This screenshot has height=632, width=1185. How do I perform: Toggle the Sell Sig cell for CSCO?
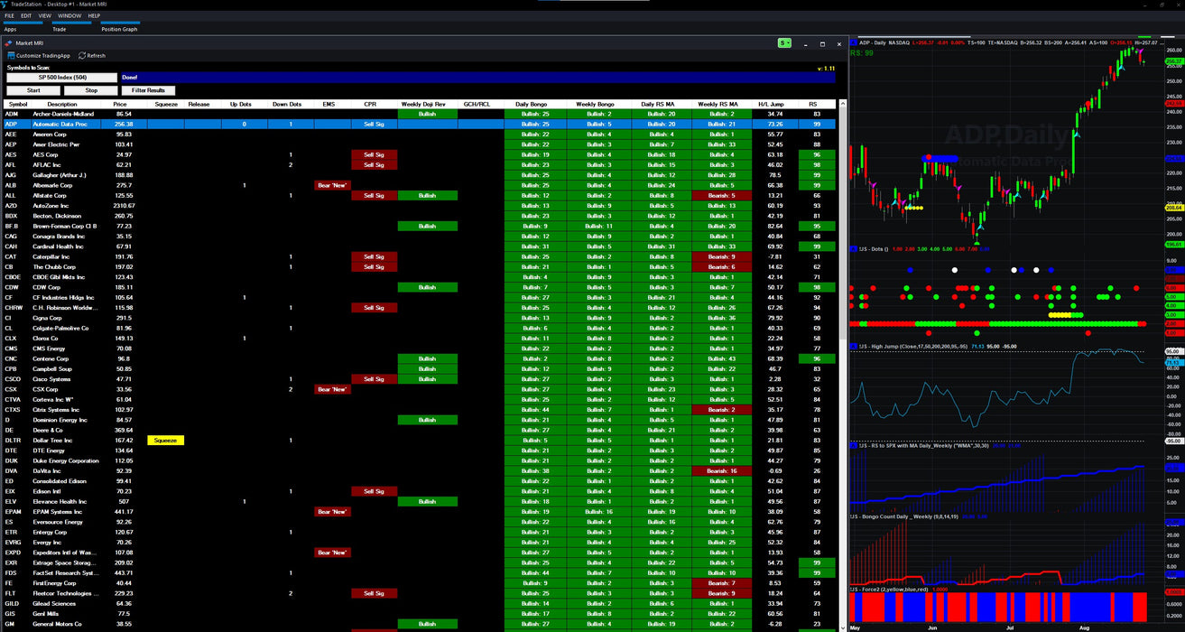[373, 378]
